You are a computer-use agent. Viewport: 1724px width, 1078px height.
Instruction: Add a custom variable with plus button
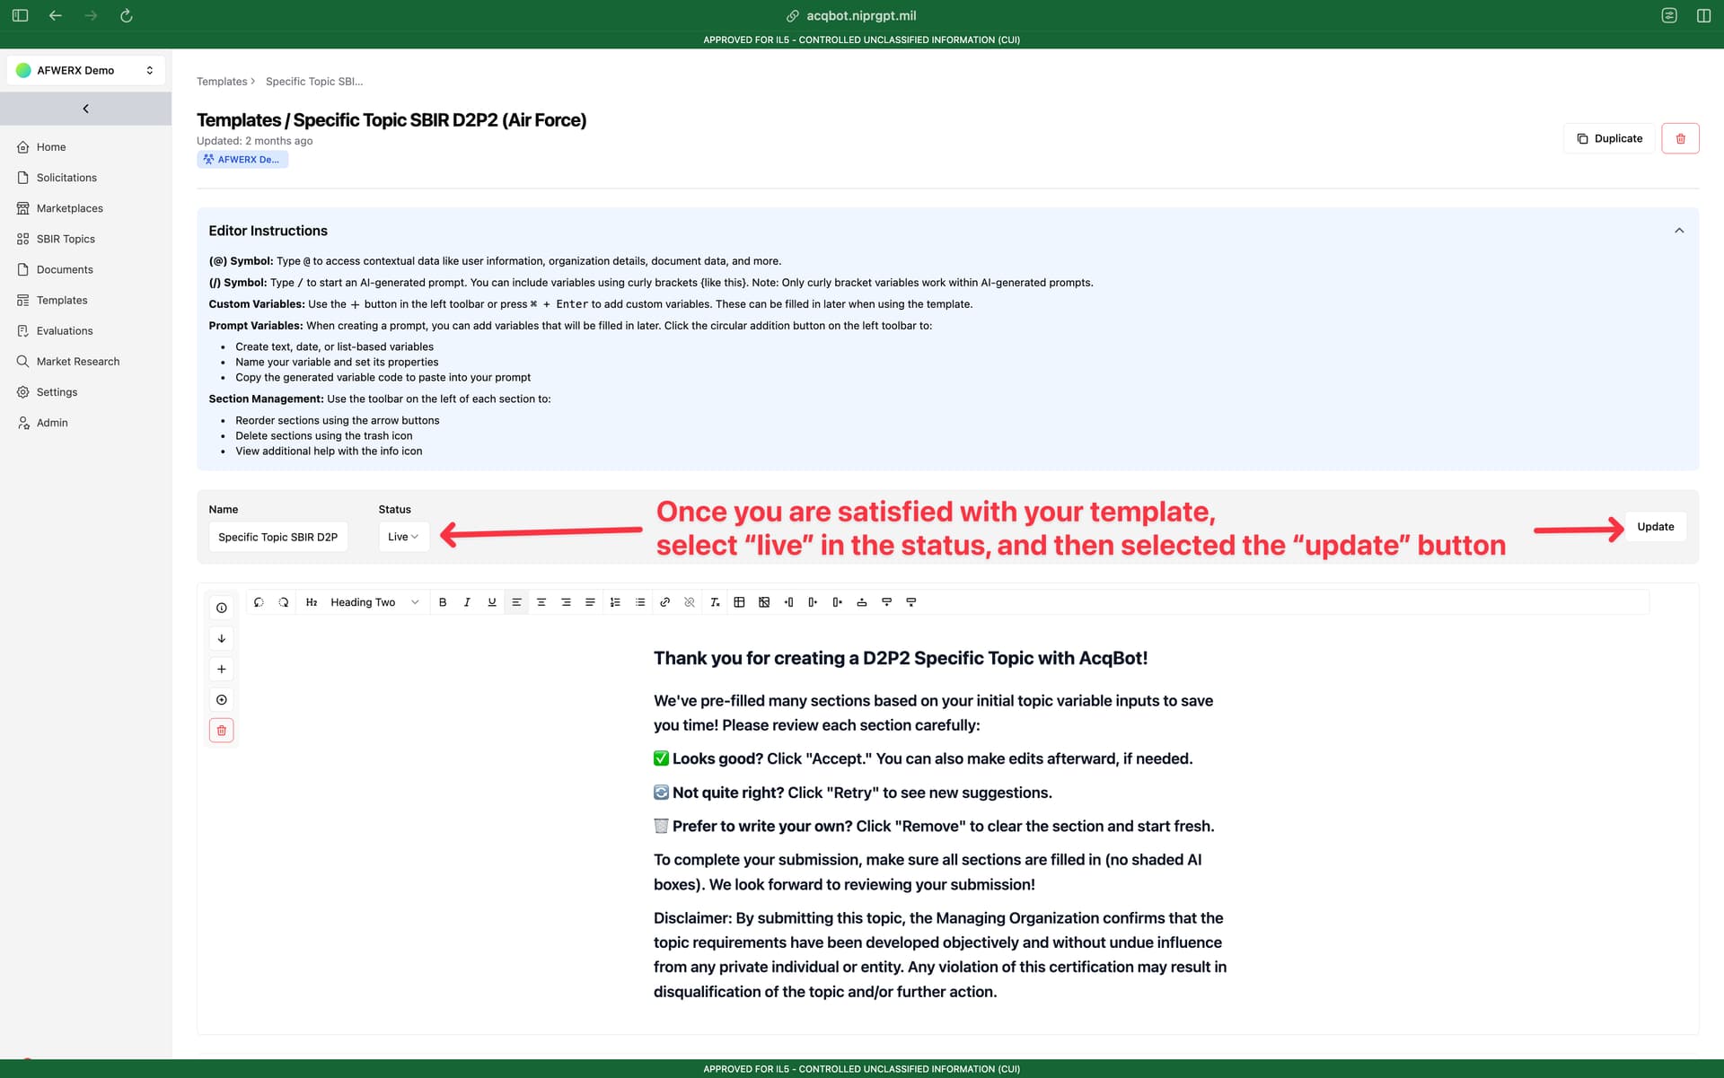point(222,669)
